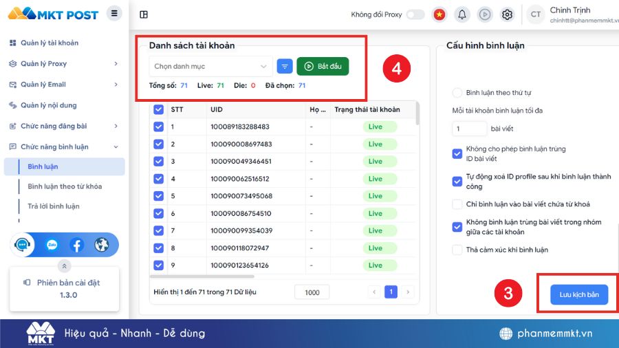Enable Thả cảm xúc khi bình luận
Screen dimensions: 619x348
point(457,250)
